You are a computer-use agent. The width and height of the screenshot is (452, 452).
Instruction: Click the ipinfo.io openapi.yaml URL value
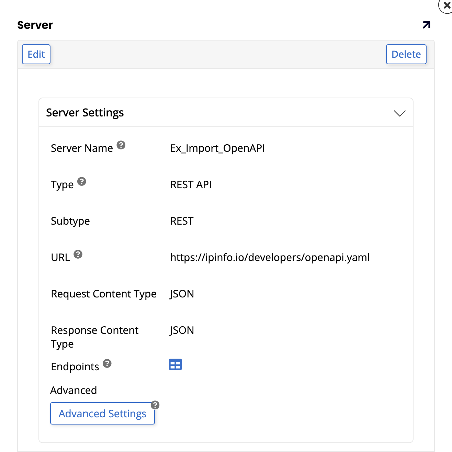click(x=270, y=258)
